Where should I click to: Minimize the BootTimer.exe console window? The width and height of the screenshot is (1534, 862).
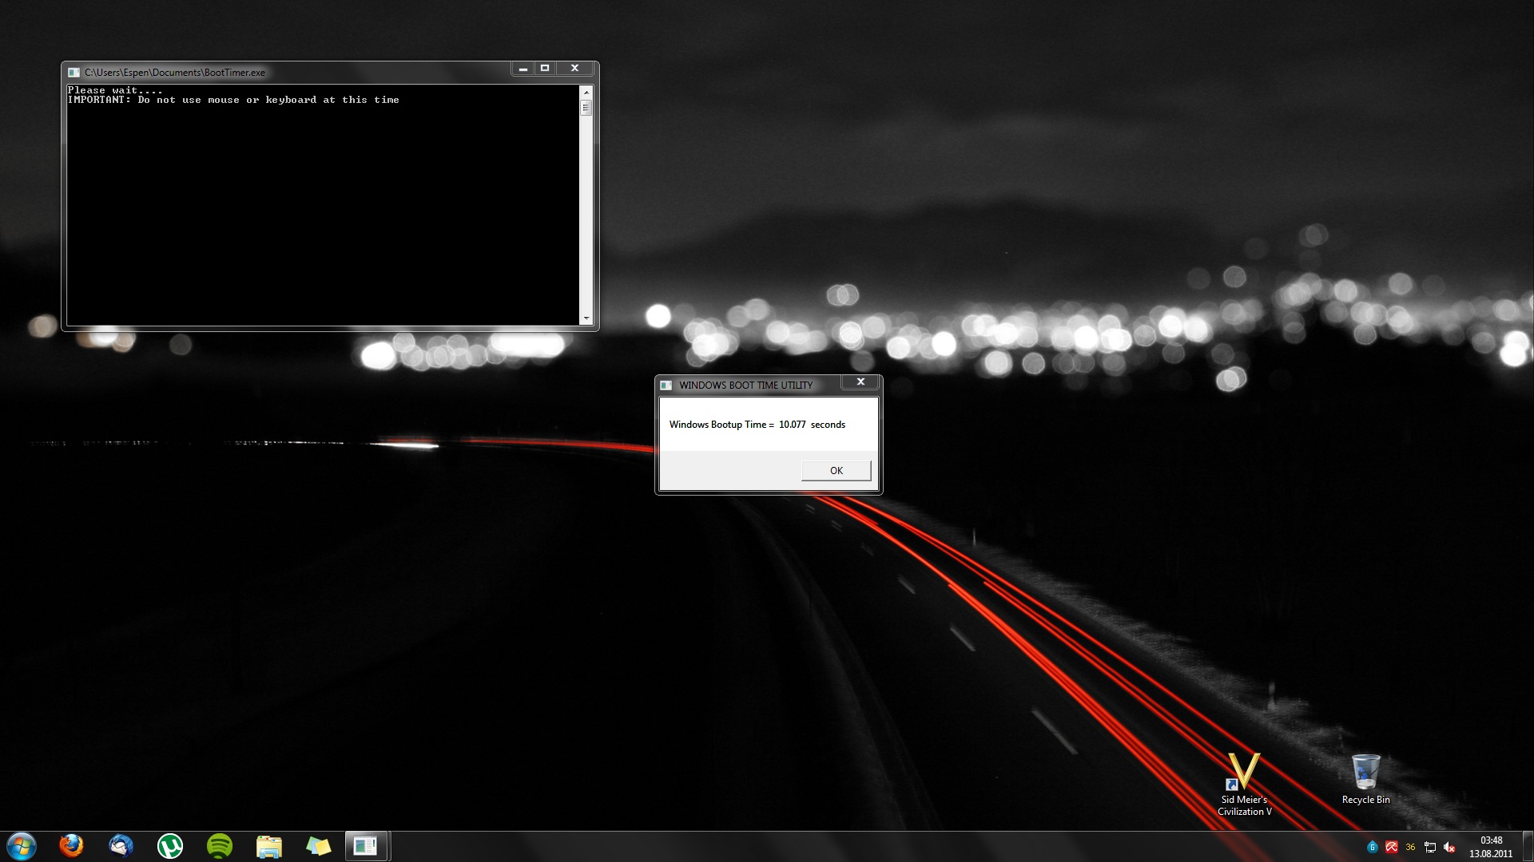click(523, 69)
